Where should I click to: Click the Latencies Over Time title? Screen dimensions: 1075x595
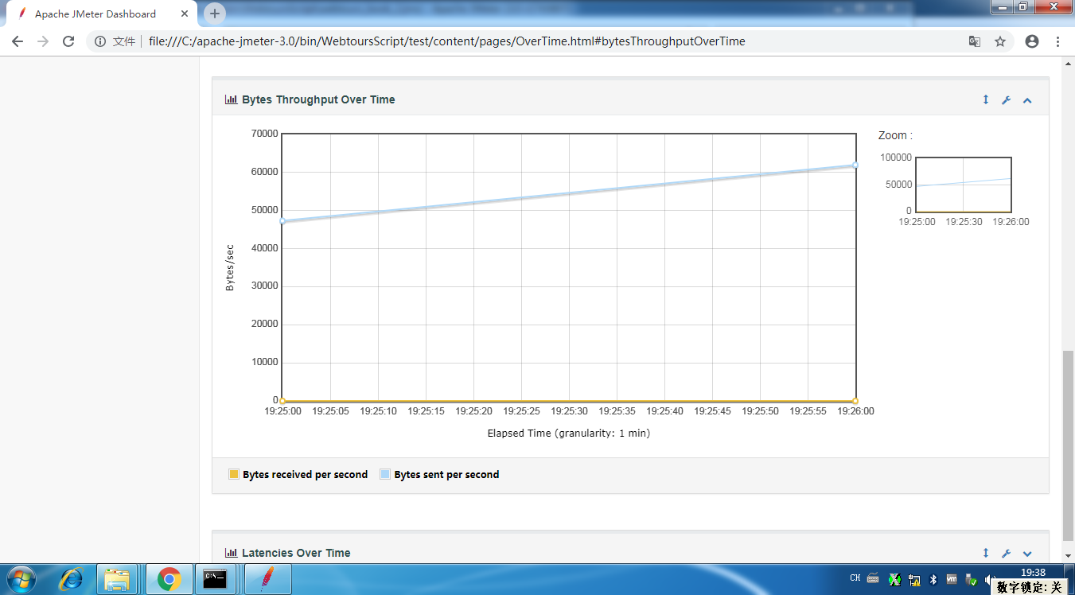click(296, 553)
